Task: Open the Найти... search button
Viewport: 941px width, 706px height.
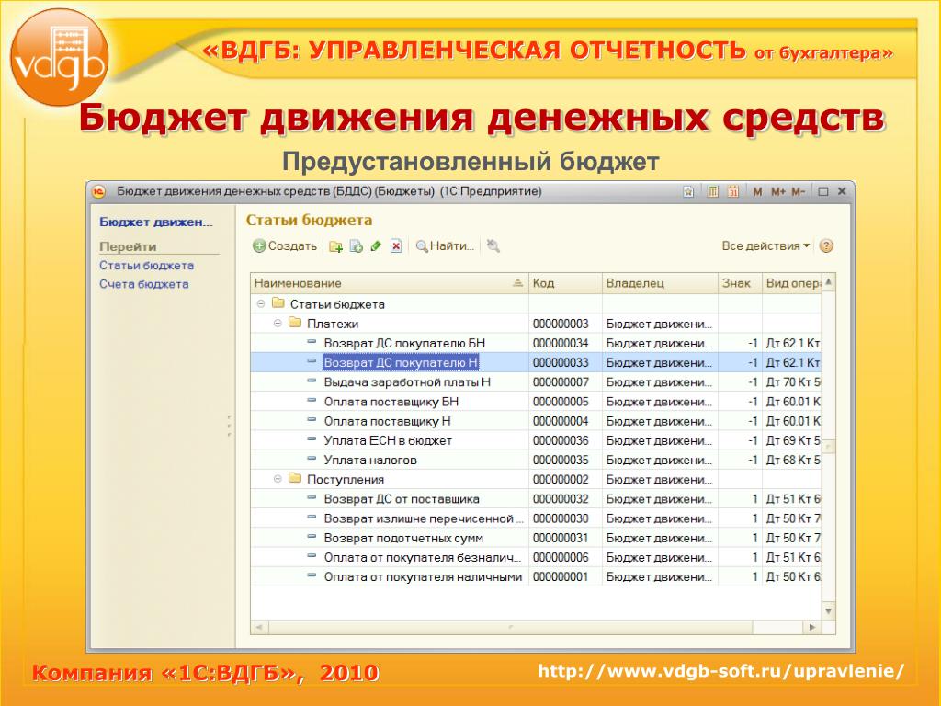Action: tap(445, 246)
